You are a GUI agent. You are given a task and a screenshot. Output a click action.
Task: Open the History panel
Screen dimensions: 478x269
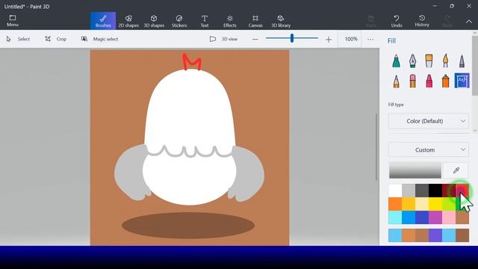click(422, 21)
